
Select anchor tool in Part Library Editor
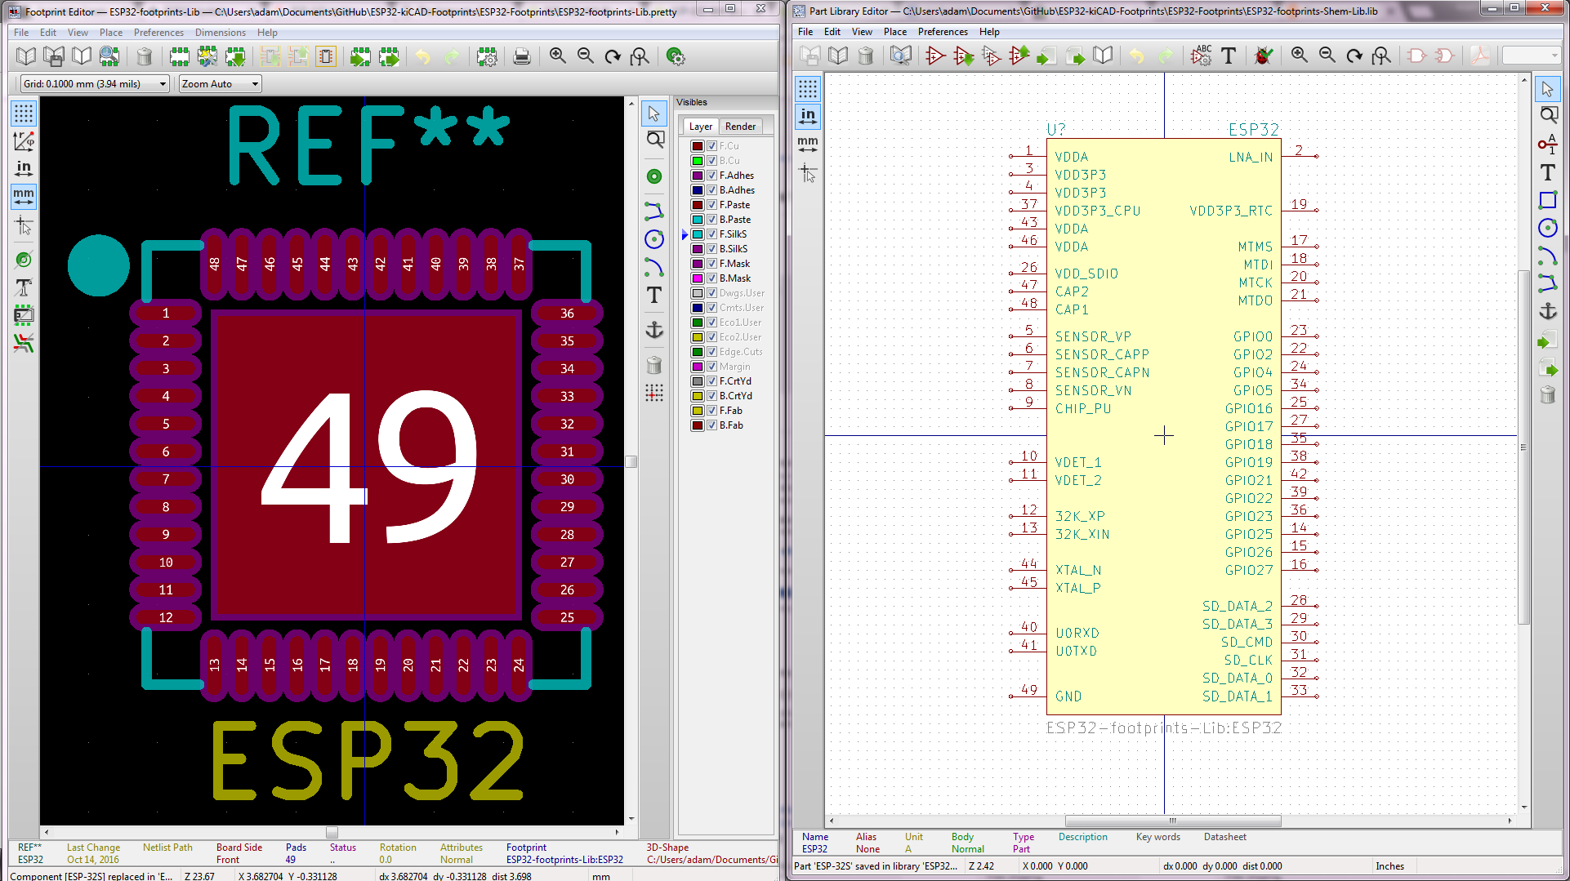point(1547,311)
